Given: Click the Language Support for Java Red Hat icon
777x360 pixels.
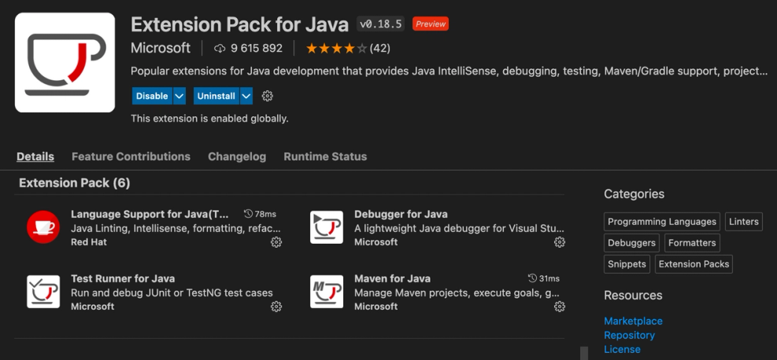Looking at the screenshot, I should click(43, 227).
